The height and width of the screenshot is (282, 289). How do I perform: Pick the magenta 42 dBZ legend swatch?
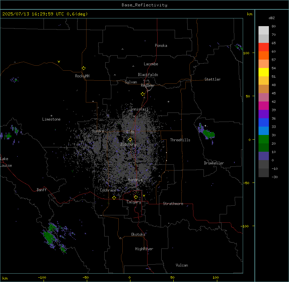point(264,105)
